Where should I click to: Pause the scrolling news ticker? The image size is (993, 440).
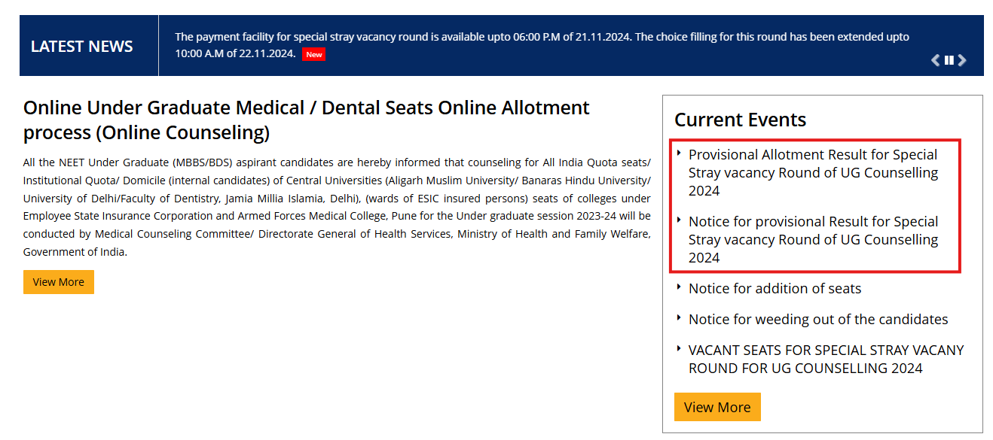(949, 60)
